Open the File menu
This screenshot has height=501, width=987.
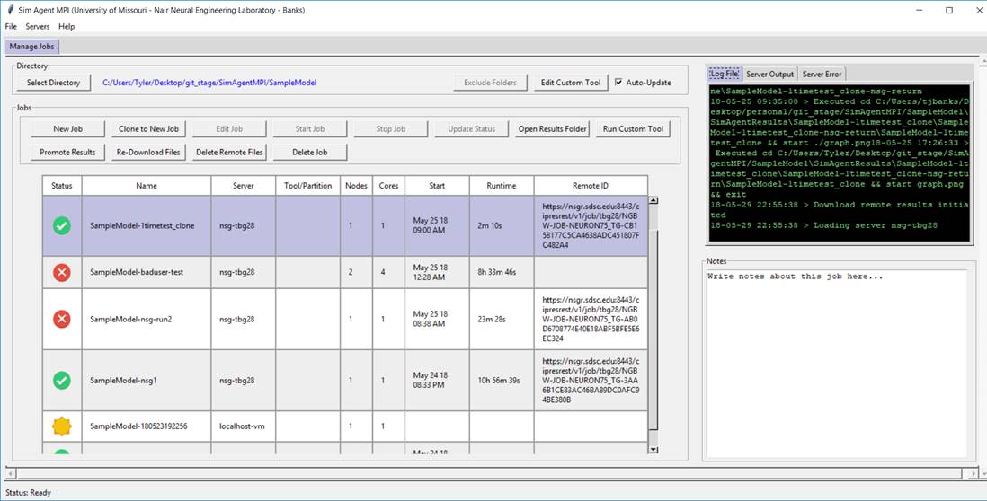coord(11,26)
